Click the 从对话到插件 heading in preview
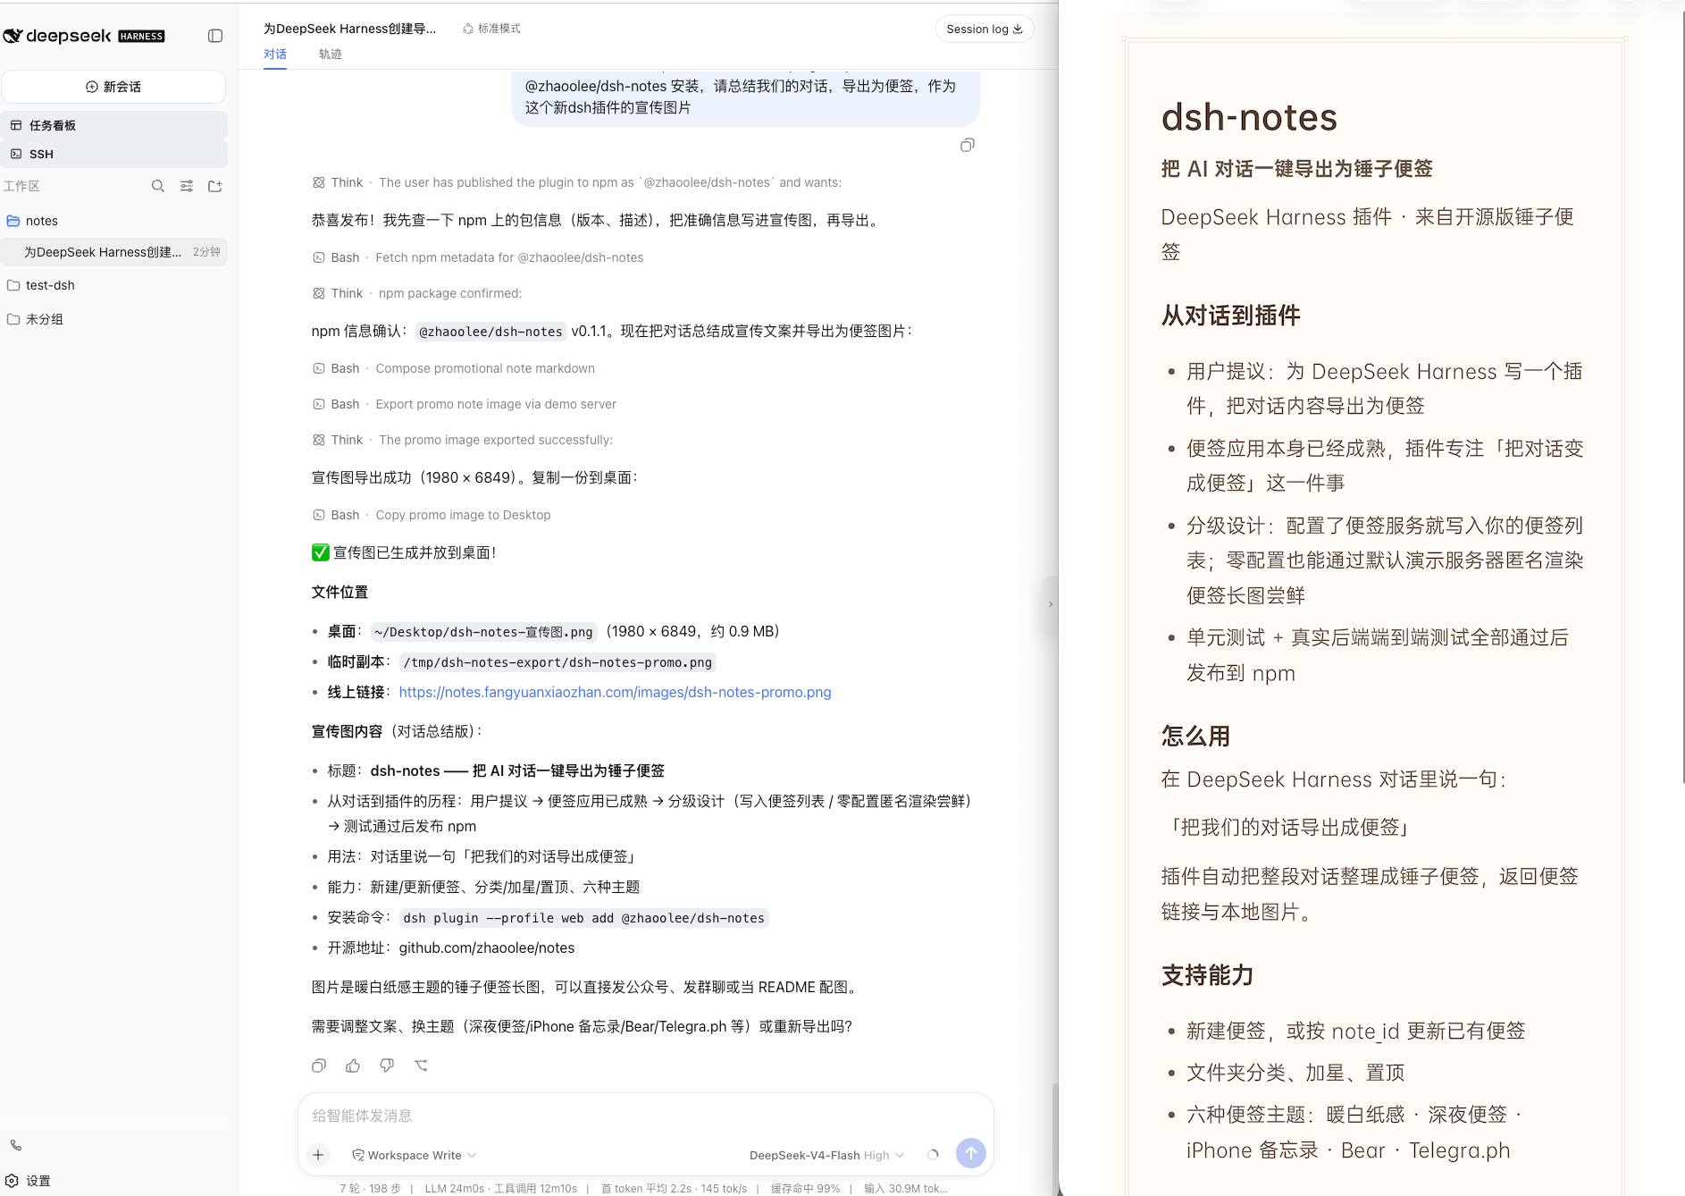The width and height of the screenshot is (1685, 1196). tap(1230, 316)
